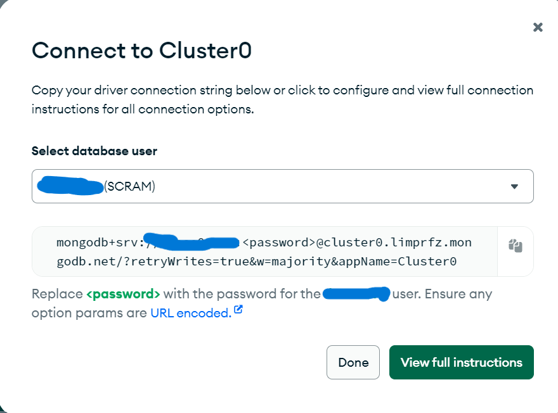Click the driver connection instructions paragraph
The width and height of the screenshot is (558, 413).
tap(283, 99)
